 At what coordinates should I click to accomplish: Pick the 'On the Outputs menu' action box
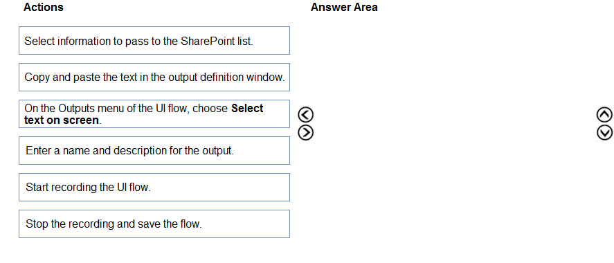(x=154, y=114)
